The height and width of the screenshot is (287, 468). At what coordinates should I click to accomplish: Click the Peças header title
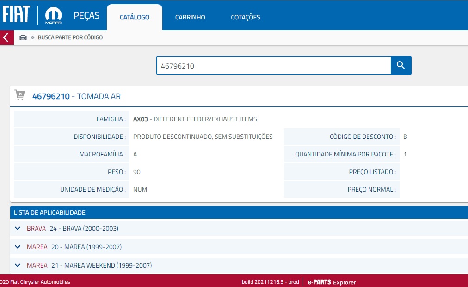click(x=86, y=16)
